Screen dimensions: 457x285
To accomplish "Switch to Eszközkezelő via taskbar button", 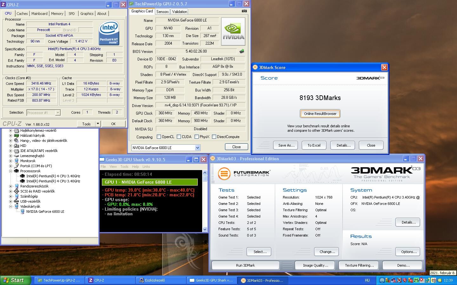I will (x=162, y=280).
